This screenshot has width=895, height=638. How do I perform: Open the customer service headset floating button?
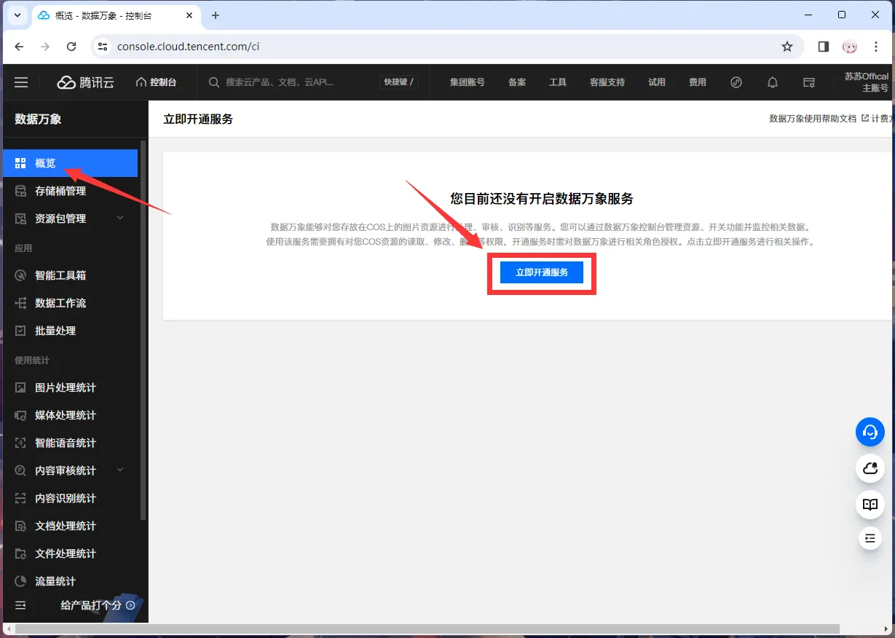point(870,432)
